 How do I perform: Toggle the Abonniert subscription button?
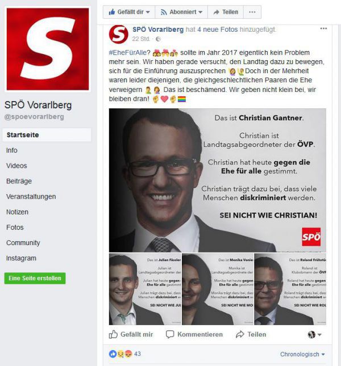181,12
